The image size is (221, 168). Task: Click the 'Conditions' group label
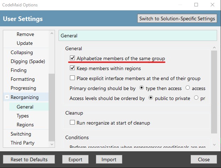(77, 137)
